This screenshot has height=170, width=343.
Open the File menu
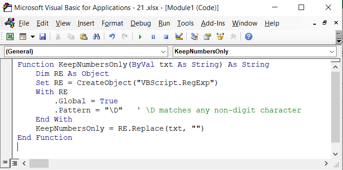click(x=24, y=23)
